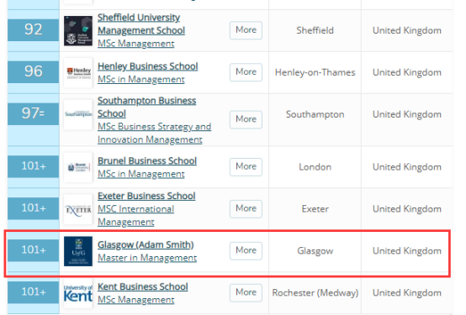The height and width of the screenshot is (315, 466).
Task: Open MSc Business Strategy and Innovation Management link
Action: [154, 133]
